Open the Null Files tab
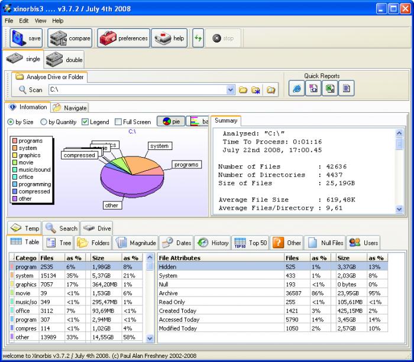The width and height of the screenshot is (414, 362). click(x=325, y=243)
